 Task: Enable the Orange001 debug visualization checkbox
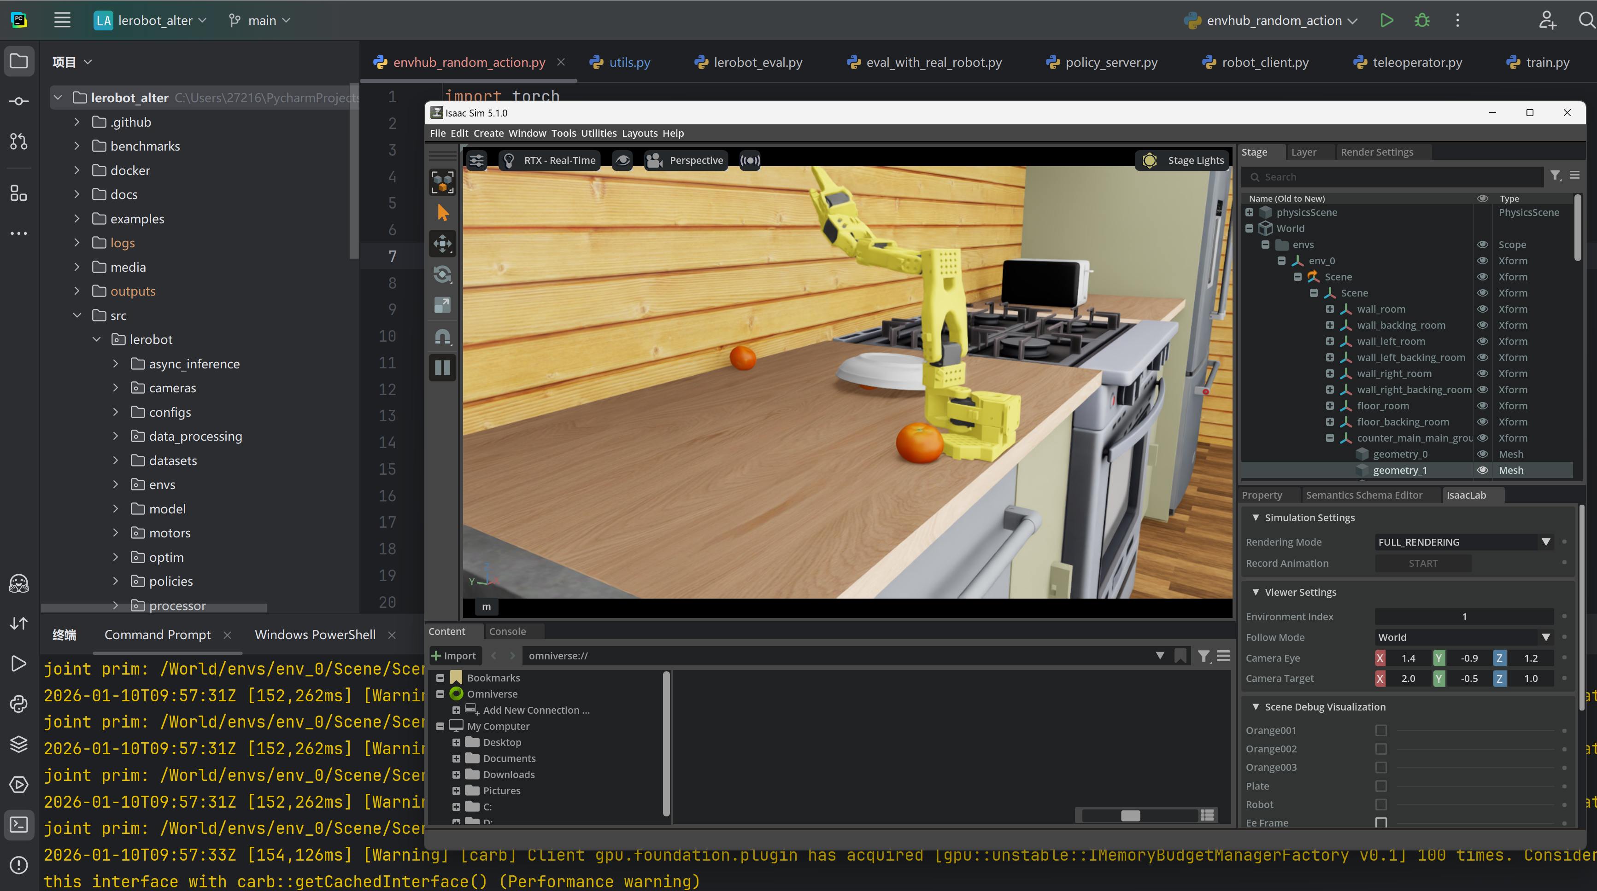point(1380,730)
